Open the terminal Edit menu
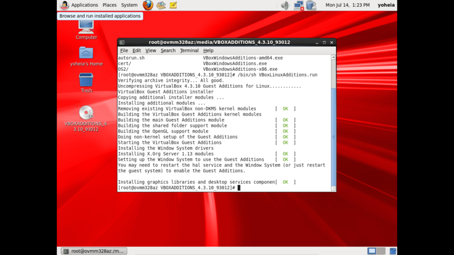Image resolution: width=454 pixels, height=255 pixels. [136, 50]
